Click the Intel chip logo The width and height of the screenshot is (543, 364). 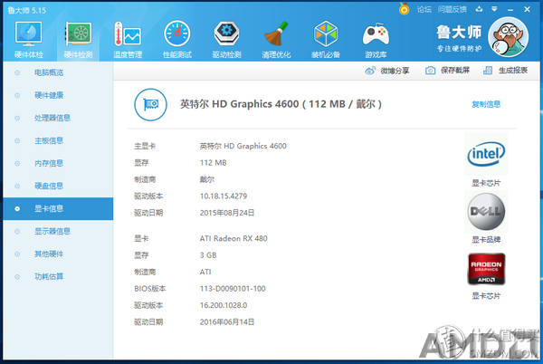coord(486,154)
